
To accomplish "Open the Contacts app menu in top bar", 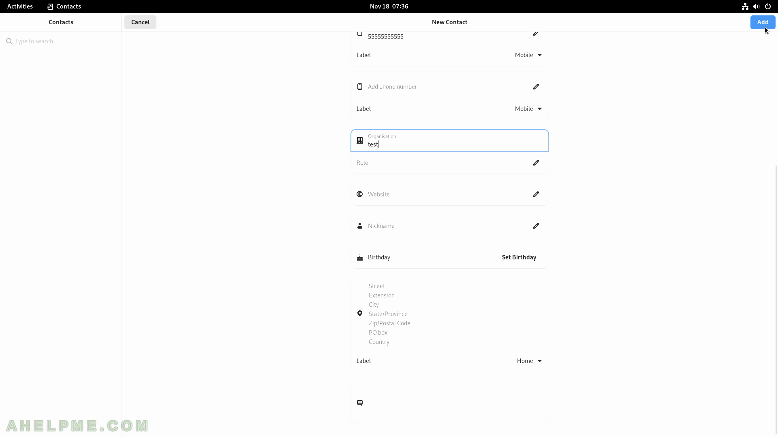I will [64, 6].
